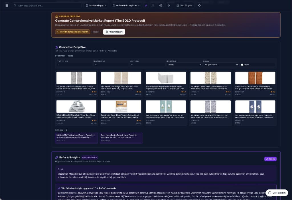Screen dimensions: 292x200
Task: Click the Premium Deep Dive lock icon
Action: pos(57,16)
